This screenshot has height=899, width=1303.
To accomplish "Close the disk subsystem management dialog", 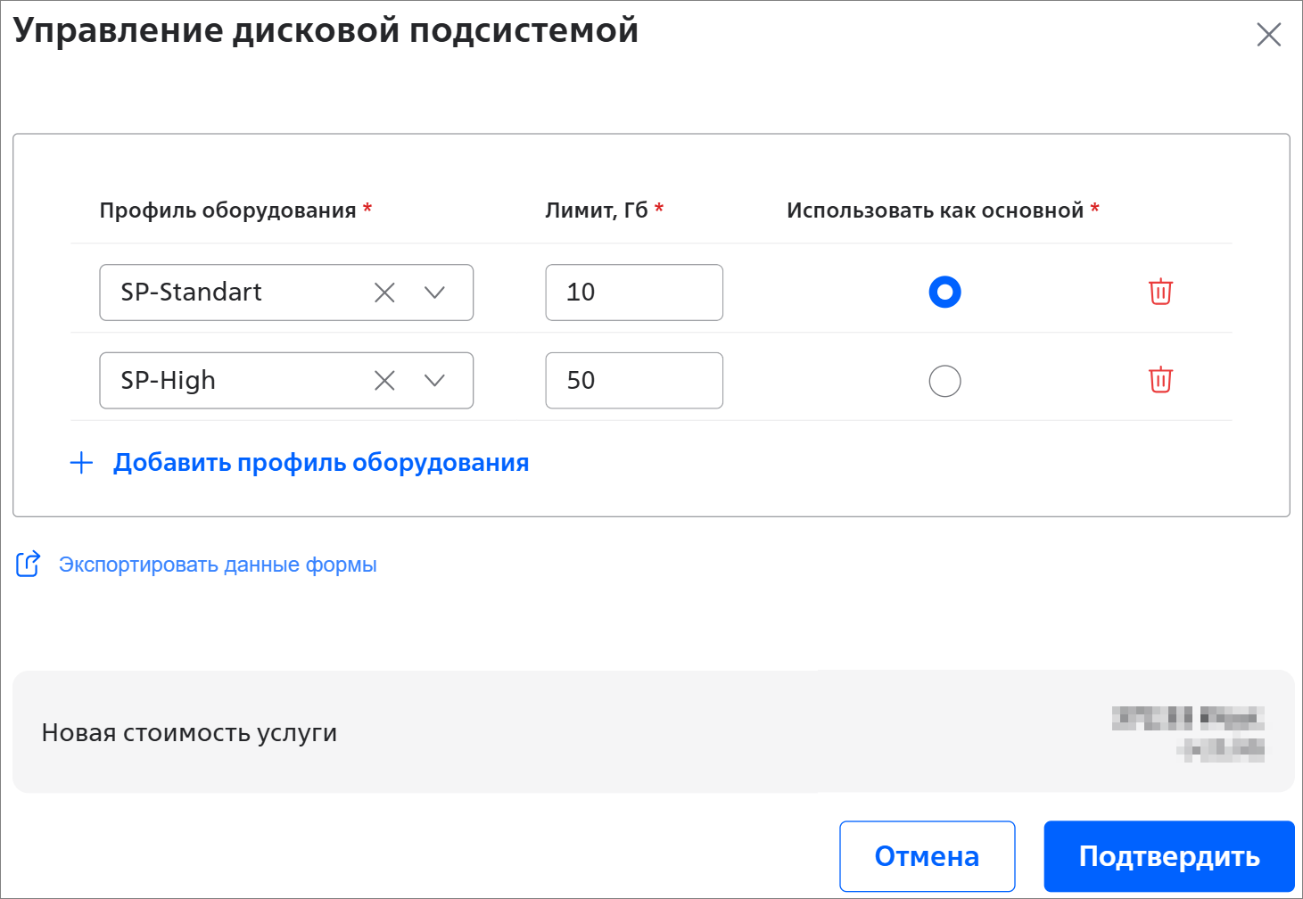I will coord(1267,35).
